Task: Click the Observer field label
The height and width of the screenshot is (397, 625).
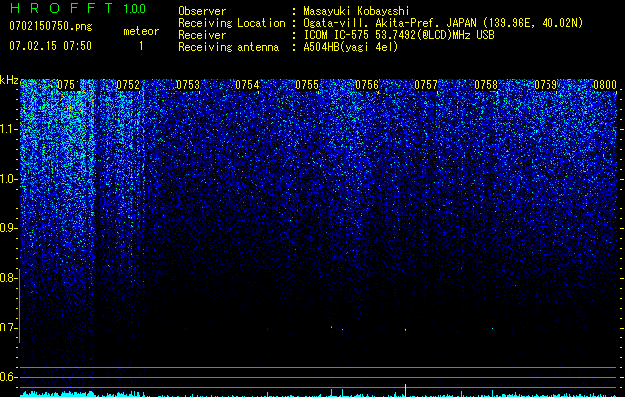Action: (x=202, y=11)
